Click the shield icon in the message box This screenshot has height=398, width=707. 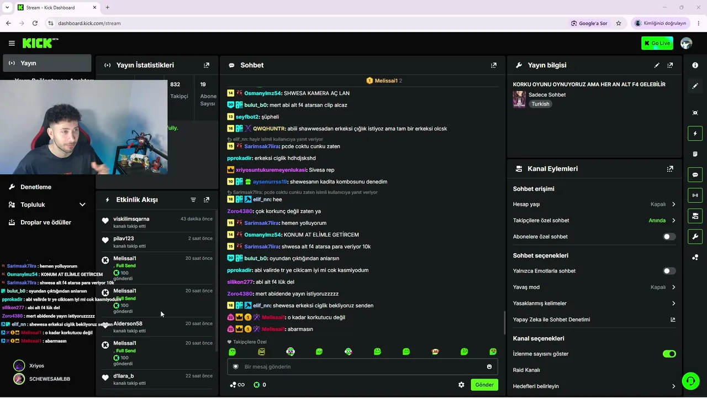pos(236,366)
